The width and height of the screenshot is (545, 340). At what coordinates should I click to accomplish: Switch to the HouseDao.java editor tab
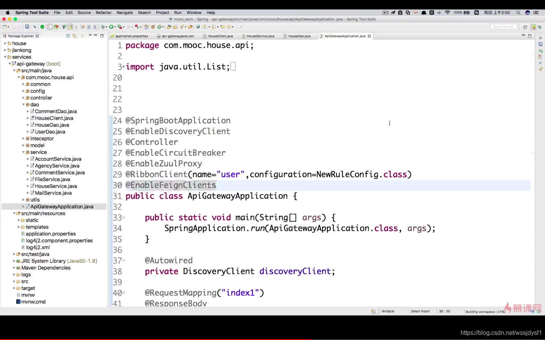[299, 36]
